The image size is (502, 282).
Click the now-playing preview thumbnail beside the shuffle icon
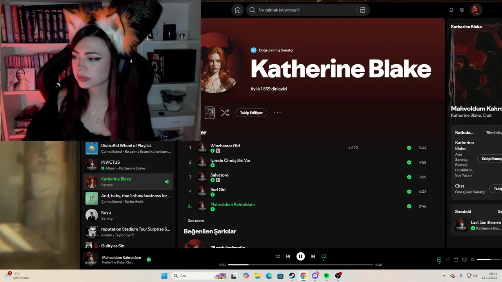click(x=210, y=113)
